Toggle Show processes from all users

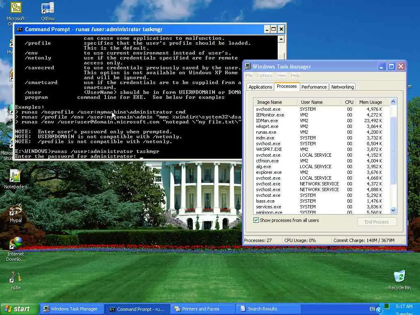click(x=256, y=220)
